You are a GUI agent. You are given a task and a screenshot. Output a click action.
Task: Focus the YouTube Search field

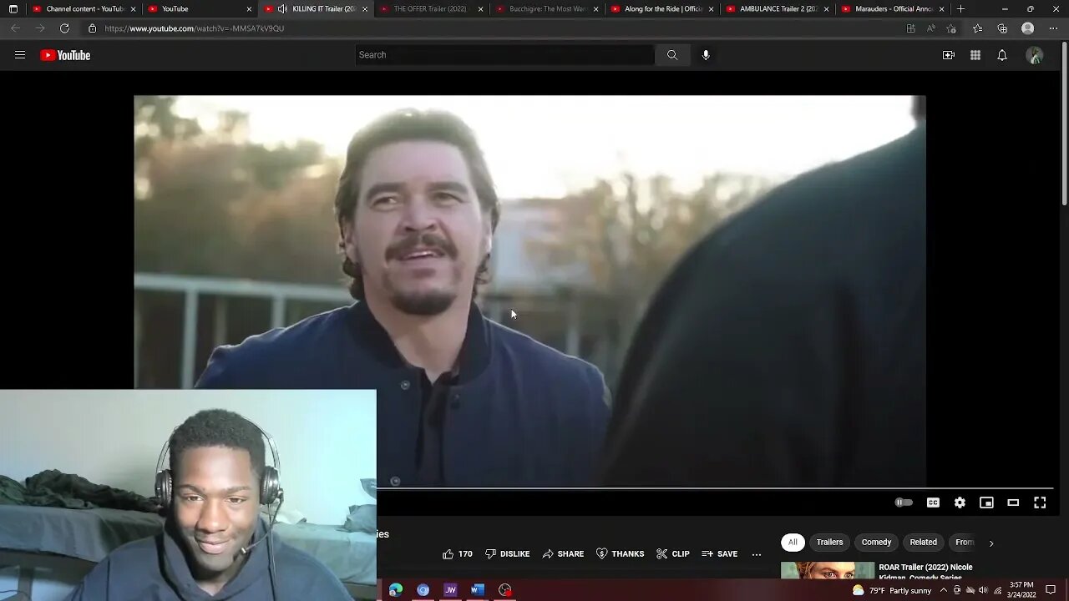pyautogui.click(x=505, y=55)
